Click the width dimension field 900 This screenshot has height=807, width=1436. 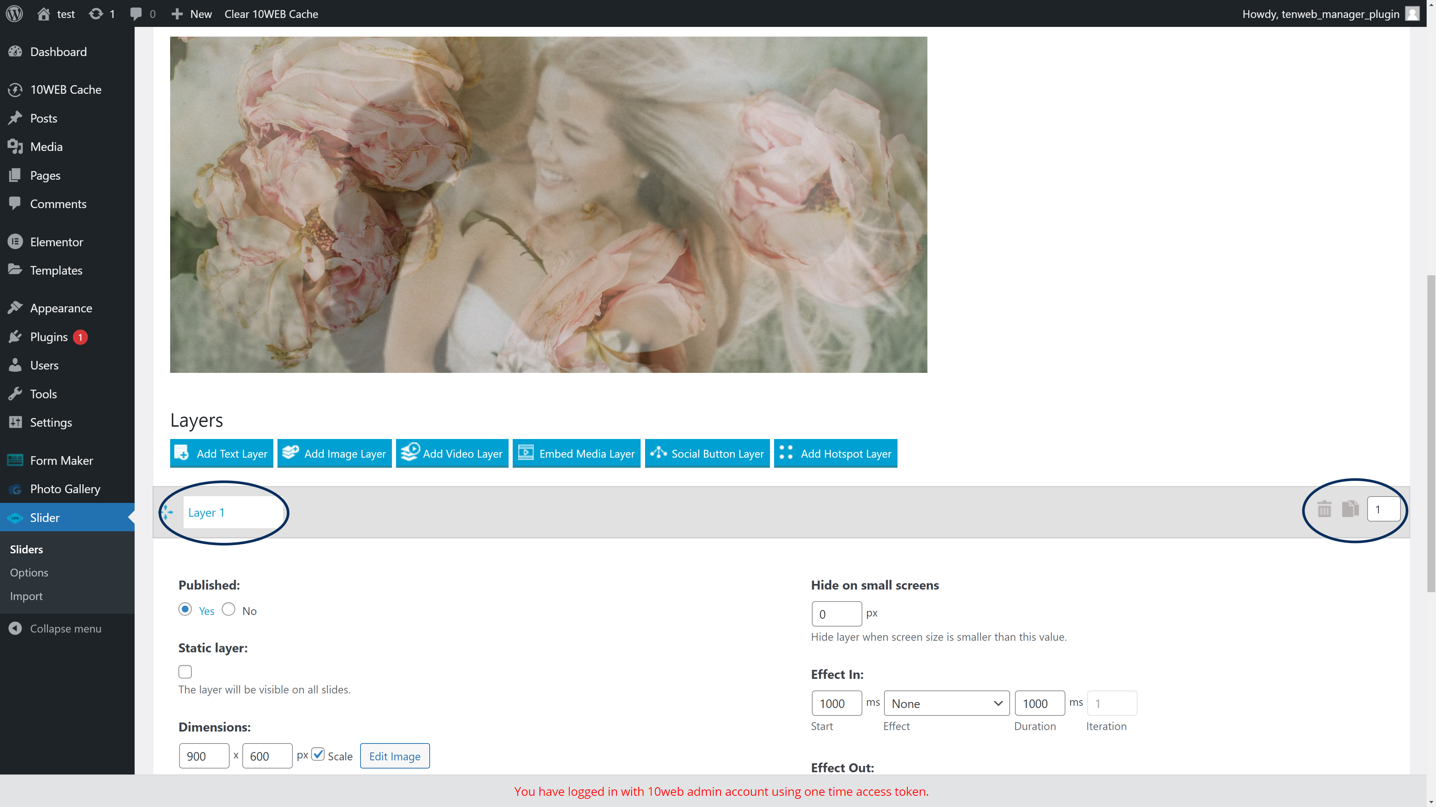pos(204,756)
